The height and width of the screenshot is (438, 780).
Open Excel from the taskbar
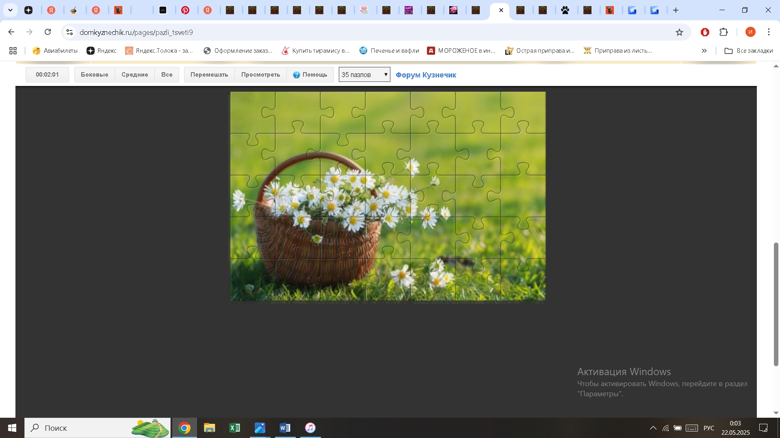click(x=235, y=428)
